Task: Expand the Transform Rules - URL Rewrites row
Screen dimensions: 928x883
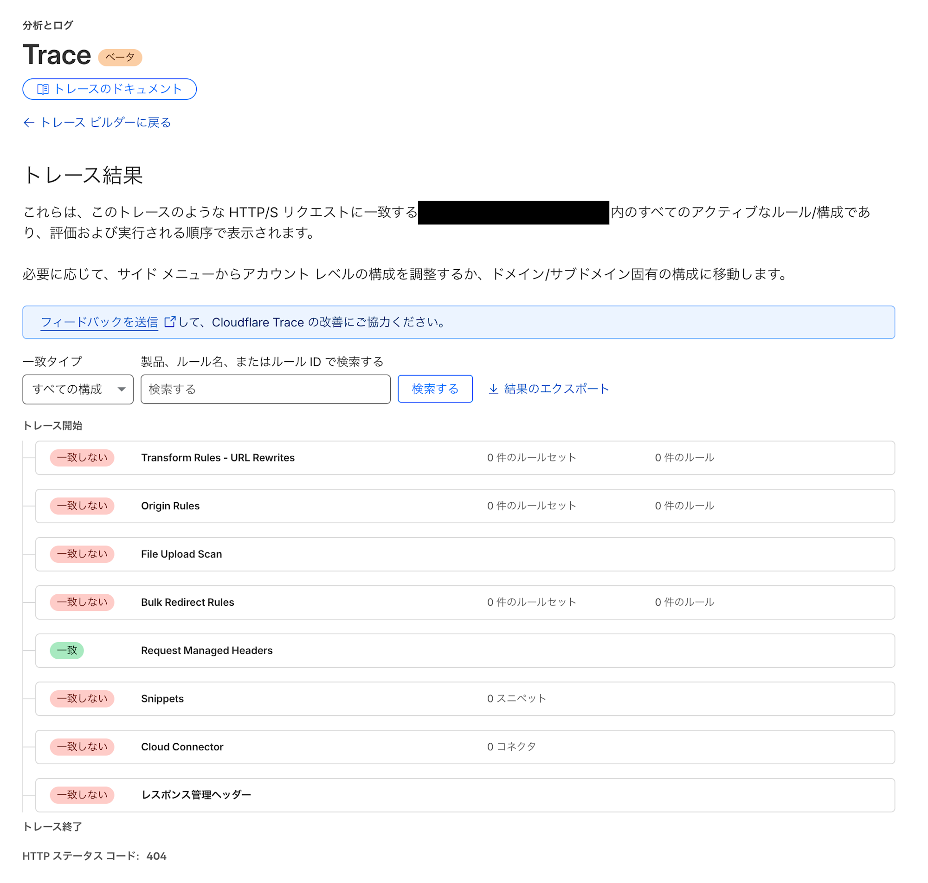Action: coord(218,458)
